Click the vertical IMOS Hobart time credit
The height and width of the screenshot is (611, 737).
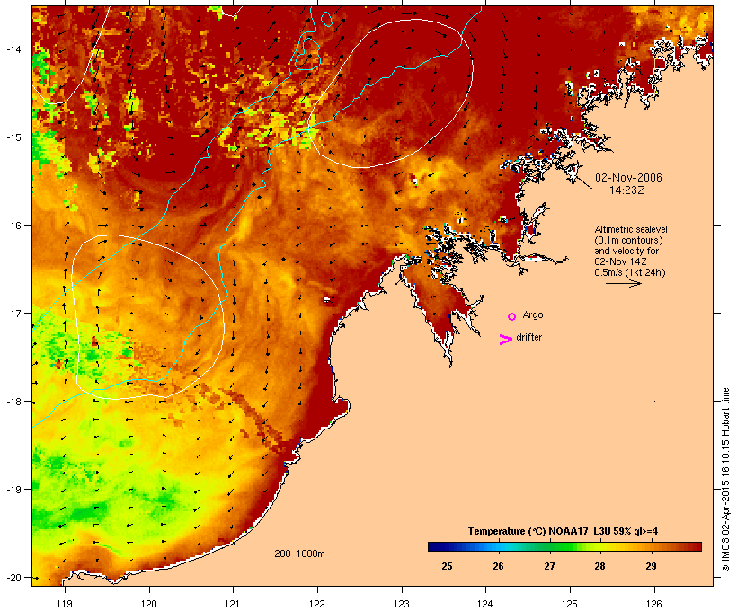click(x=725, y=480)
